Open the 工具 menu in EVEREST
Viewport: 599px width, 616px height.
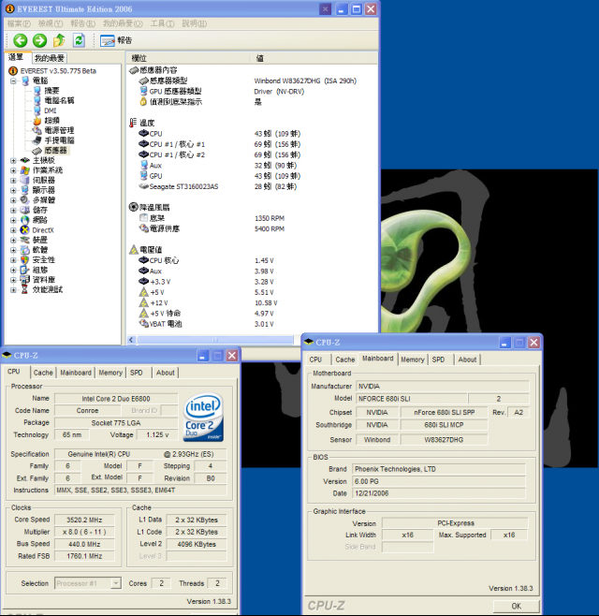[162, 23]
